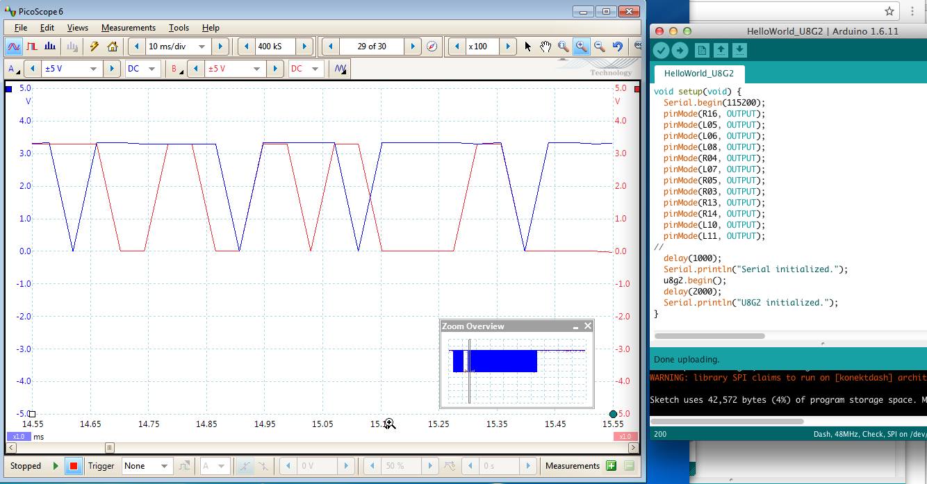Select the Hand panning tool
The height and width of the screenshot is (484, 927).
(x=545, y=47)
